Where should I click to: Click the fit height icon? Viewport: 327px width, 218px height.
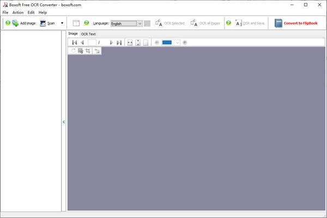coord(138,43)
